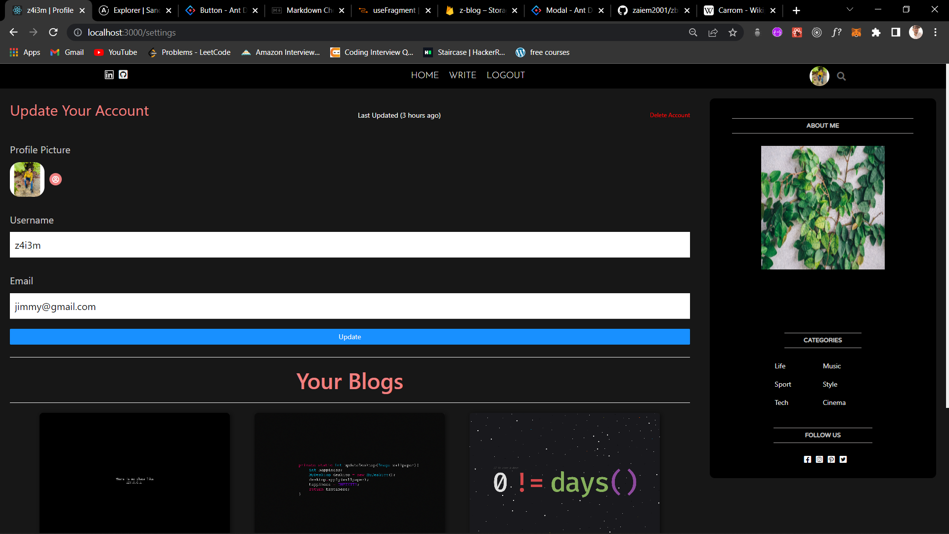Screen dimensions: 949x534
Task: Click the Cinema category link
Action: [834, 402]
